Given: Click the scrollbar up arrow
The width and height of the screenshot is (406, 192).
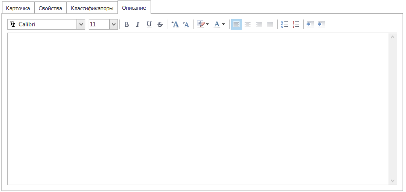Looking at the screenshot, I should click(x=392, y=37).
